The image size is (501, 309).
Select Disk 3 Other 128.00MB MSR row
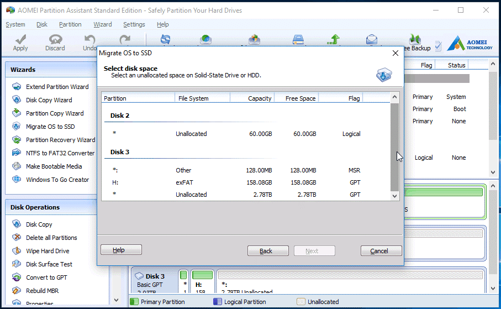click(246, 170)
